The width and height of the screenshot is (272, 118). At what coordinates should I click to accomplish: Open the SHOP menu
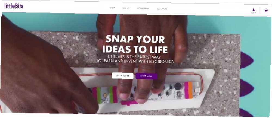(x=112, y=8)
